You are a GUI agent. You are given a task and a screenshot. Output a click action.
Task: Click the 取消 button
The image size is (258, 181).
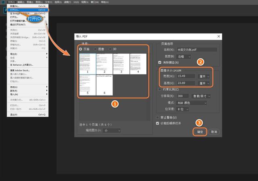(x=214, y=132)
